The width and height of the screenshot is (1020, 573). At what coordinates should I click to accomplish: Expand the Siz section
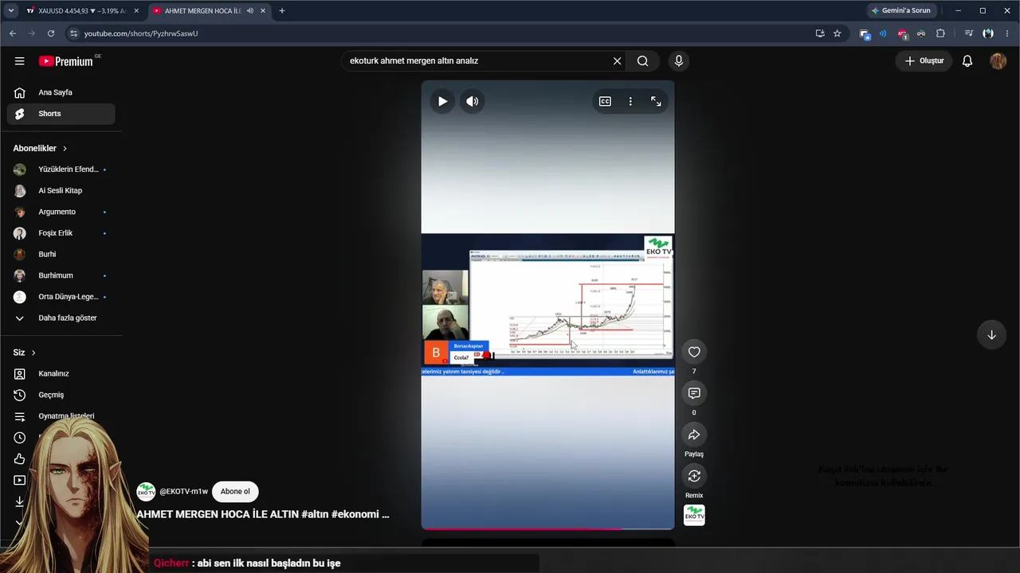[25, 353]
